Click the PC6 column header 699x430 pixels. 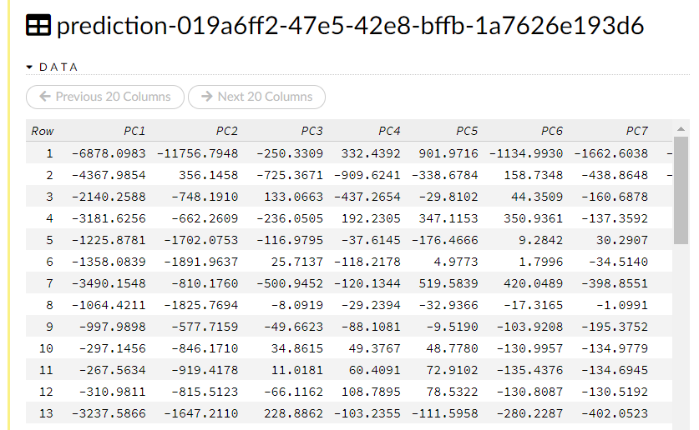coord(551,131)
